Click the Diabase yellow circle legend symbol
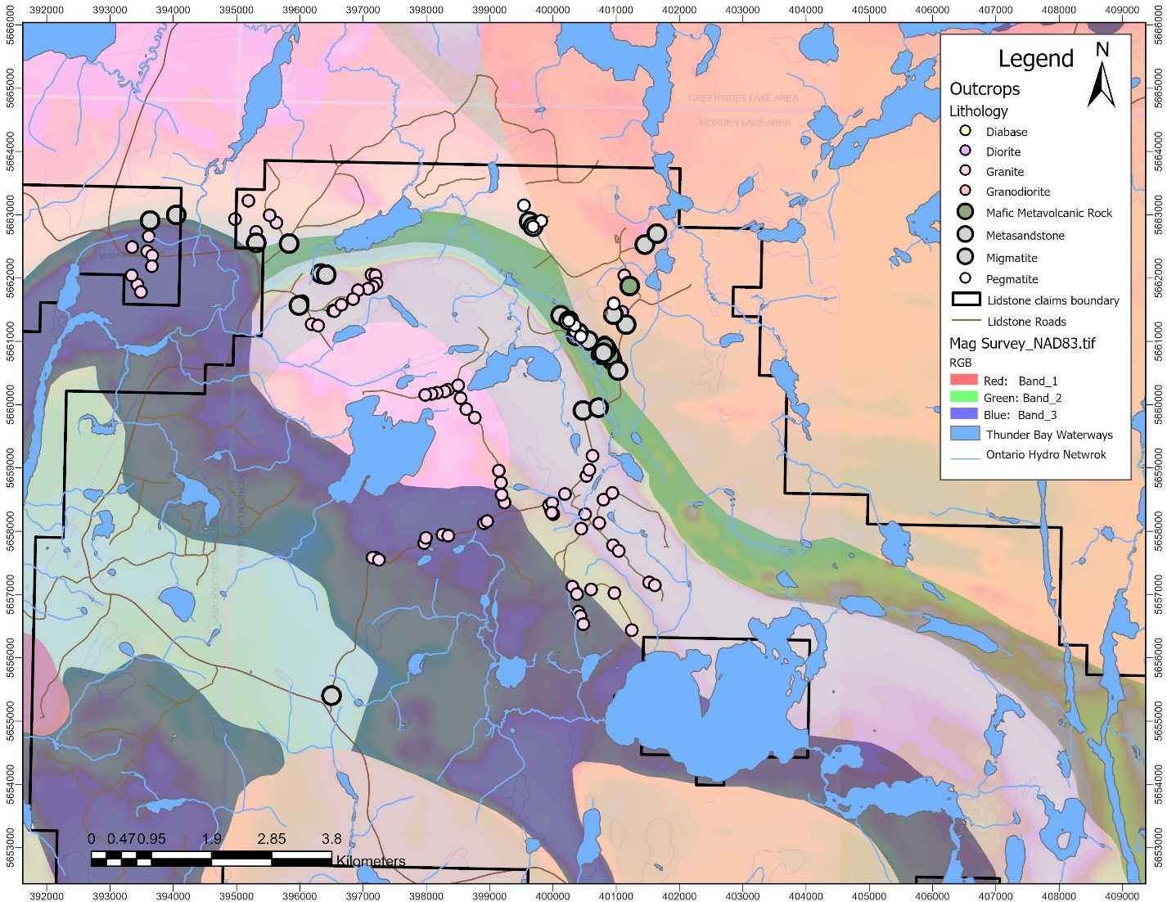 965,131
